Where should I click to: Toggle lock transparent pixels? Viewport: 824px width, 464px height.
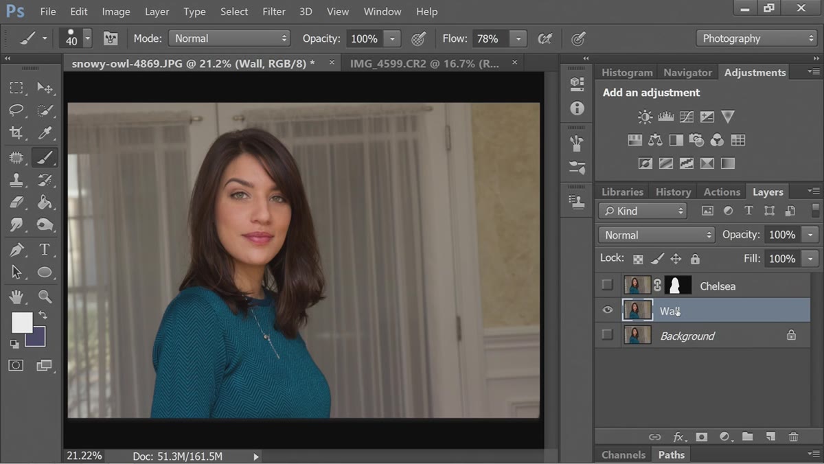pos(638,259)
